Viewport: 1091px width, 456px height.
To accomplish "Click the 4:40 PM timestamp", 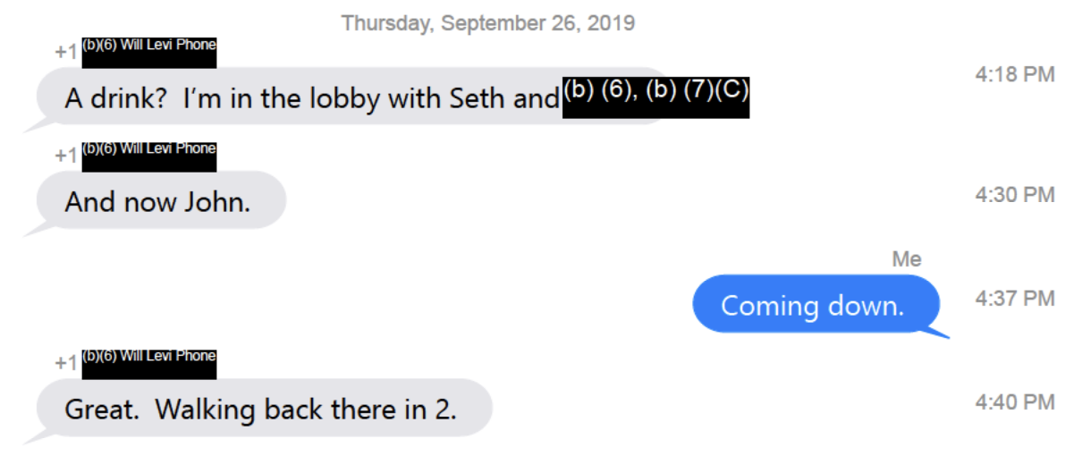I will [x=1015, y=401].
